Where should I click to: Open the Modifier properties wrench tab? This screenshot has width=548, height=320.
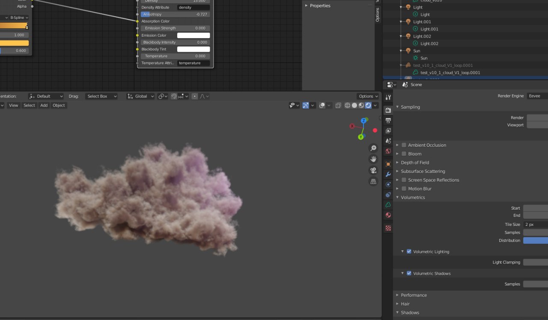(x=388, y=175)
